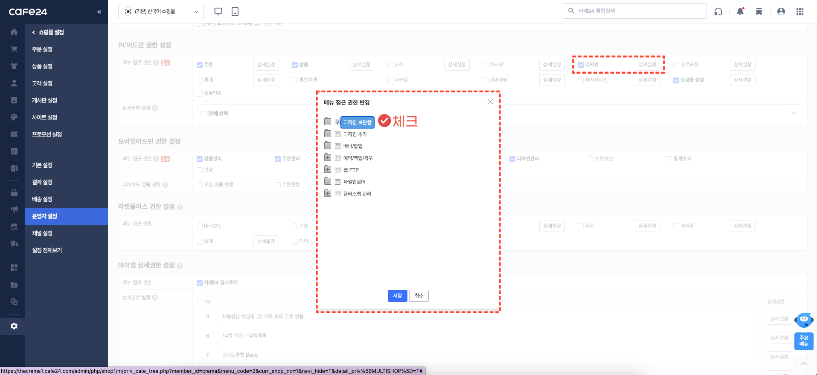Open the apps grid icon

[800, 11]
